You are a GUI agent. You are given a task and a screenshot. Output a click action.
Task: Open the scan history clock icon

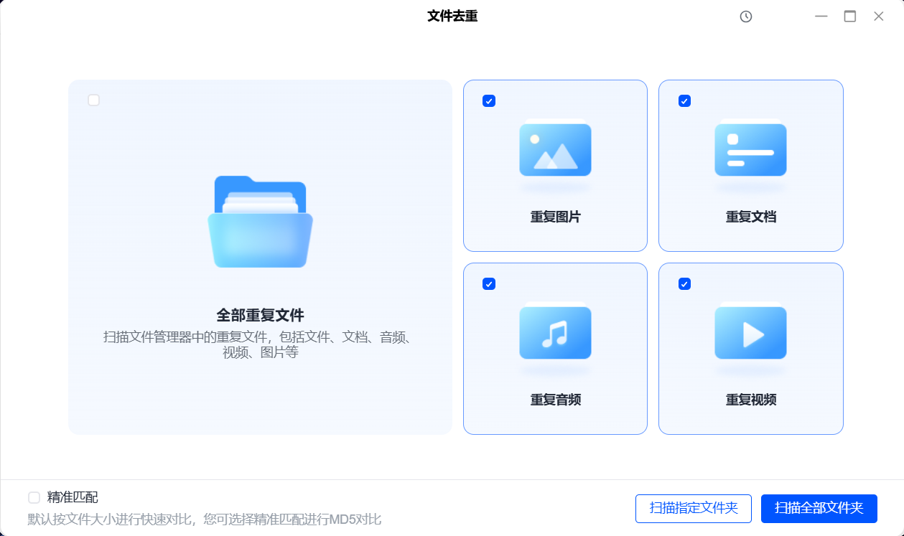point(746,17)
